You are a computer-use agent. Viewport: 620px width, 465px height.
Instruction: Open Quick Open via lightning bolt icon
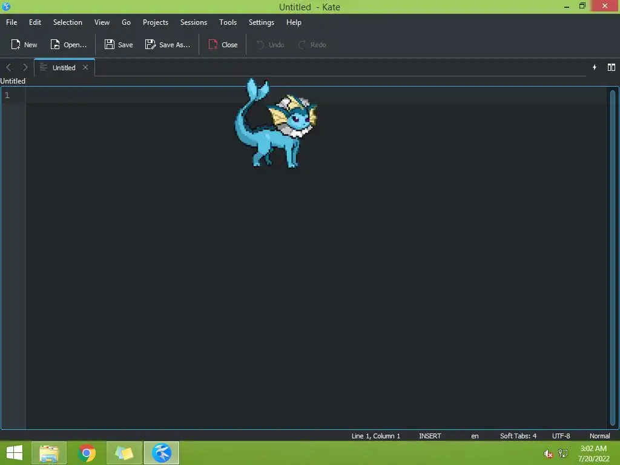595,67
